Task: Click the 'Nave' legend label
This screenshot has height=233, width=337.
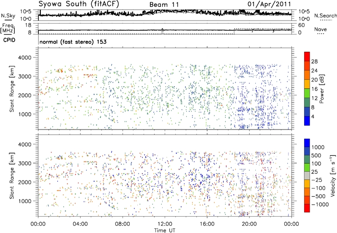Action: [x=321, y=29]
